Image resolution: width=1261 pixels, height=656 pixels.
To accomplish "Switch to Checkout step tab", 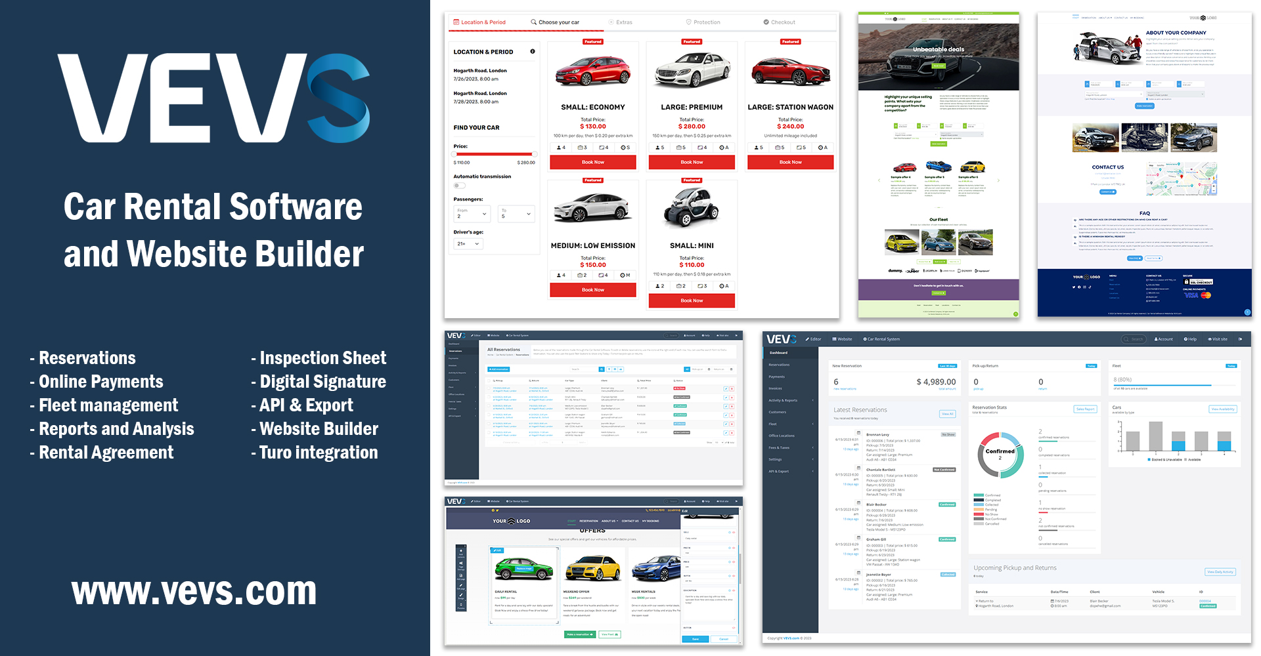I will click(780, 22).
